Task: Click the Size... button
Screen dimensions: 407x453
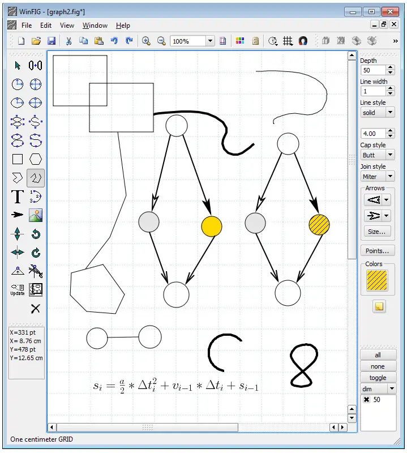Action: pyautogui.click(x=376, y=232)
